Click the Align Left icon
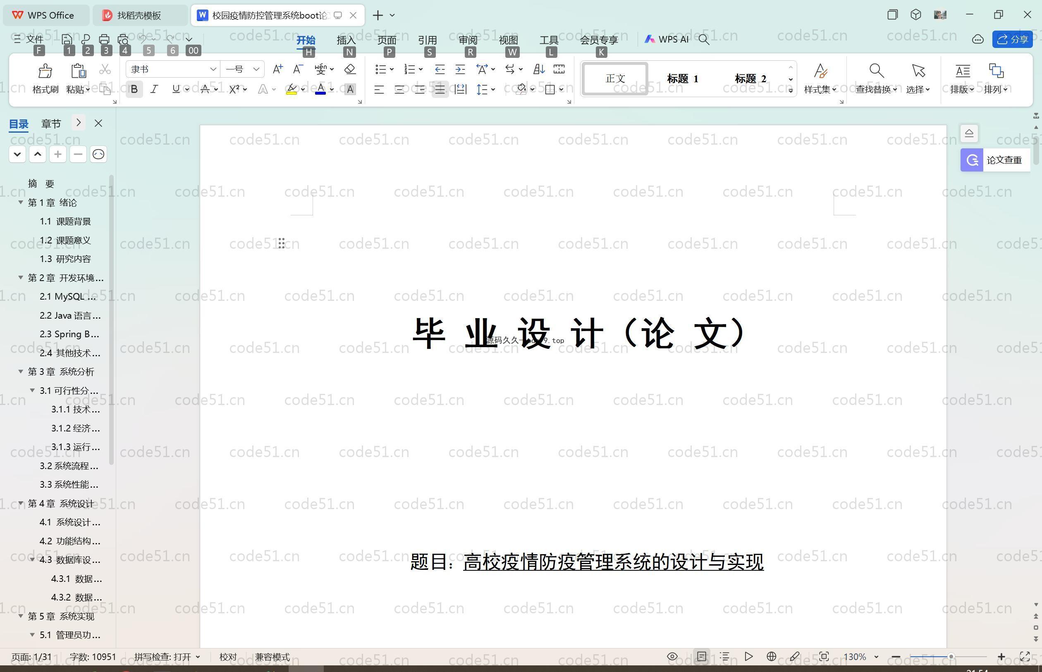This screenshot has height=672, width=1042. pos(379,90)
